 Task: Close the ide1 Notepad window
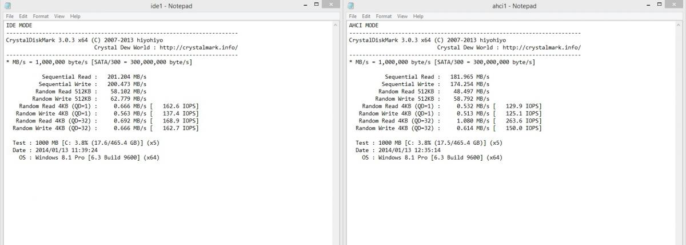(331, 5)
